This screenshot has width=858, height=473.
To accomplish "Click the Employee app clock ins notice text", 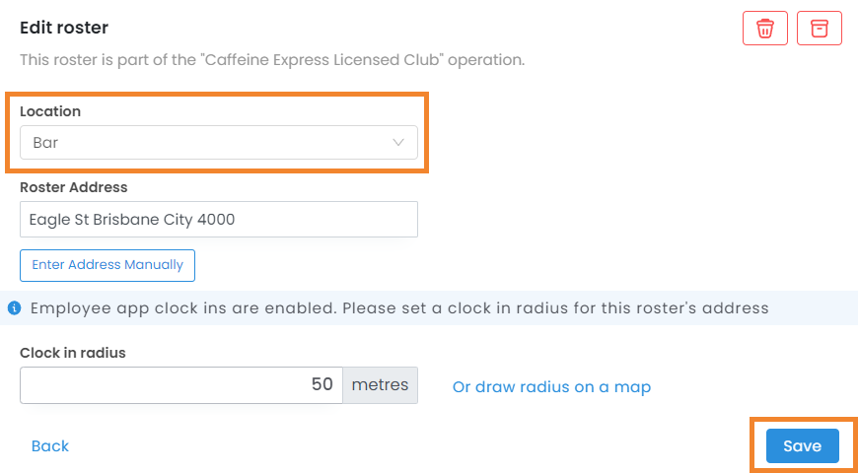I will click(399, 308).
